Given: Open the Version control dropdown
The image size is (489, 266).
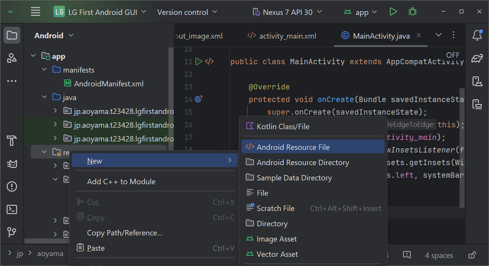Looking at the screenshot, I should (187, 12).
